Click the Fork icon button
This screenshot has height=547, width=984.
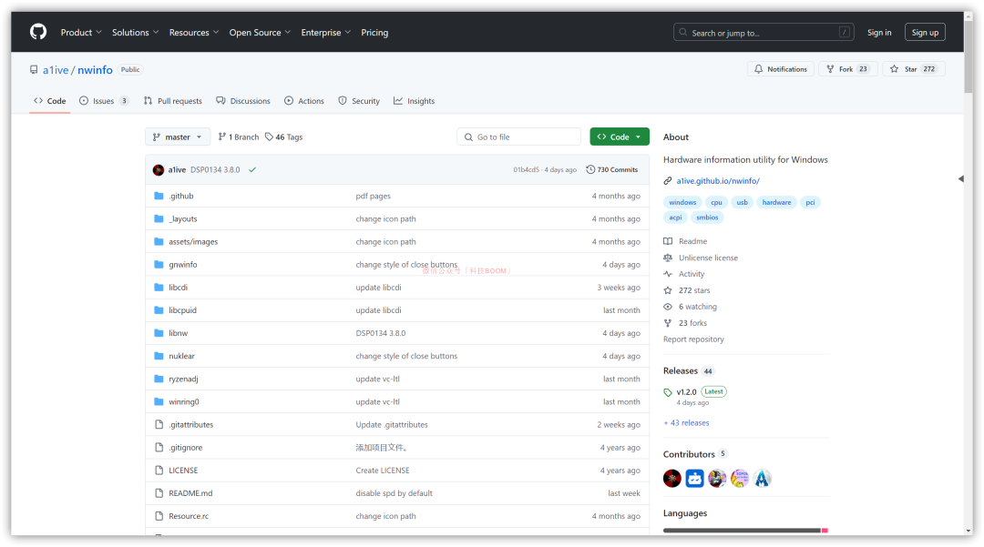(x=830, y=69)
